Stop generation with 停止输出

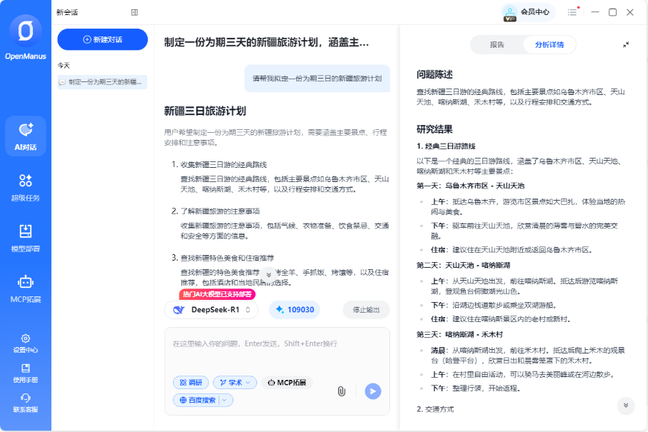click(x=366, y=309)
